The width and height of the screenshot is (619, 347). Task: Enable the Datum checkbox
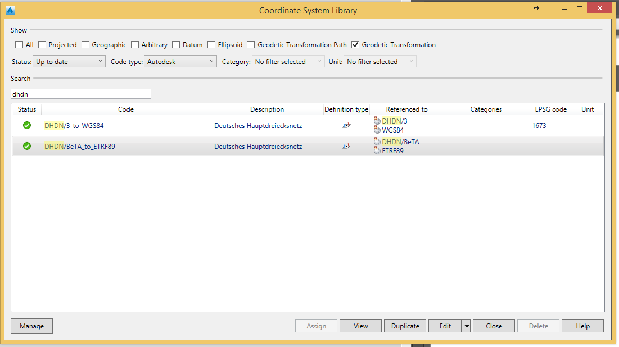pos(176,44)
